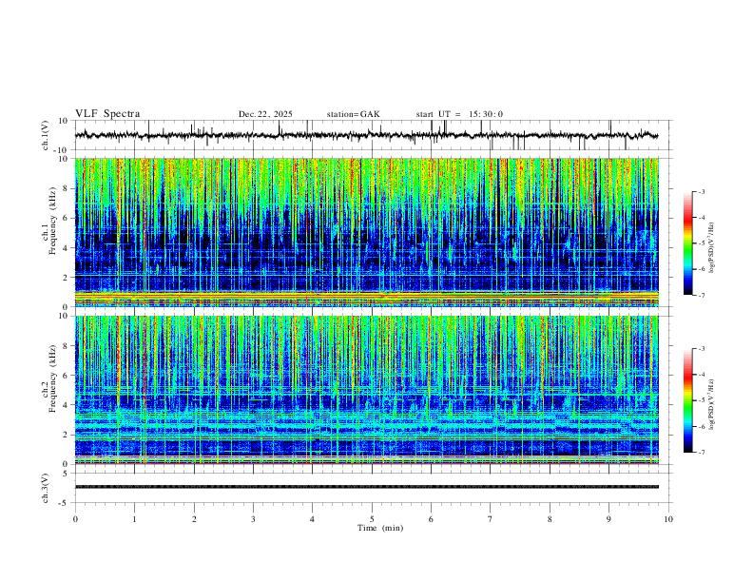Select the date "Dec. 22, 2025"
This screenshot has width=753, height=582.
(265, 114)
